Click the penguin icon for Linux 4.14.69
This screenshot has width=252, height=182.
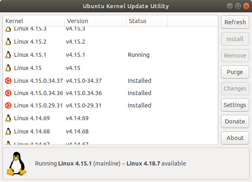tap(8, 118)
